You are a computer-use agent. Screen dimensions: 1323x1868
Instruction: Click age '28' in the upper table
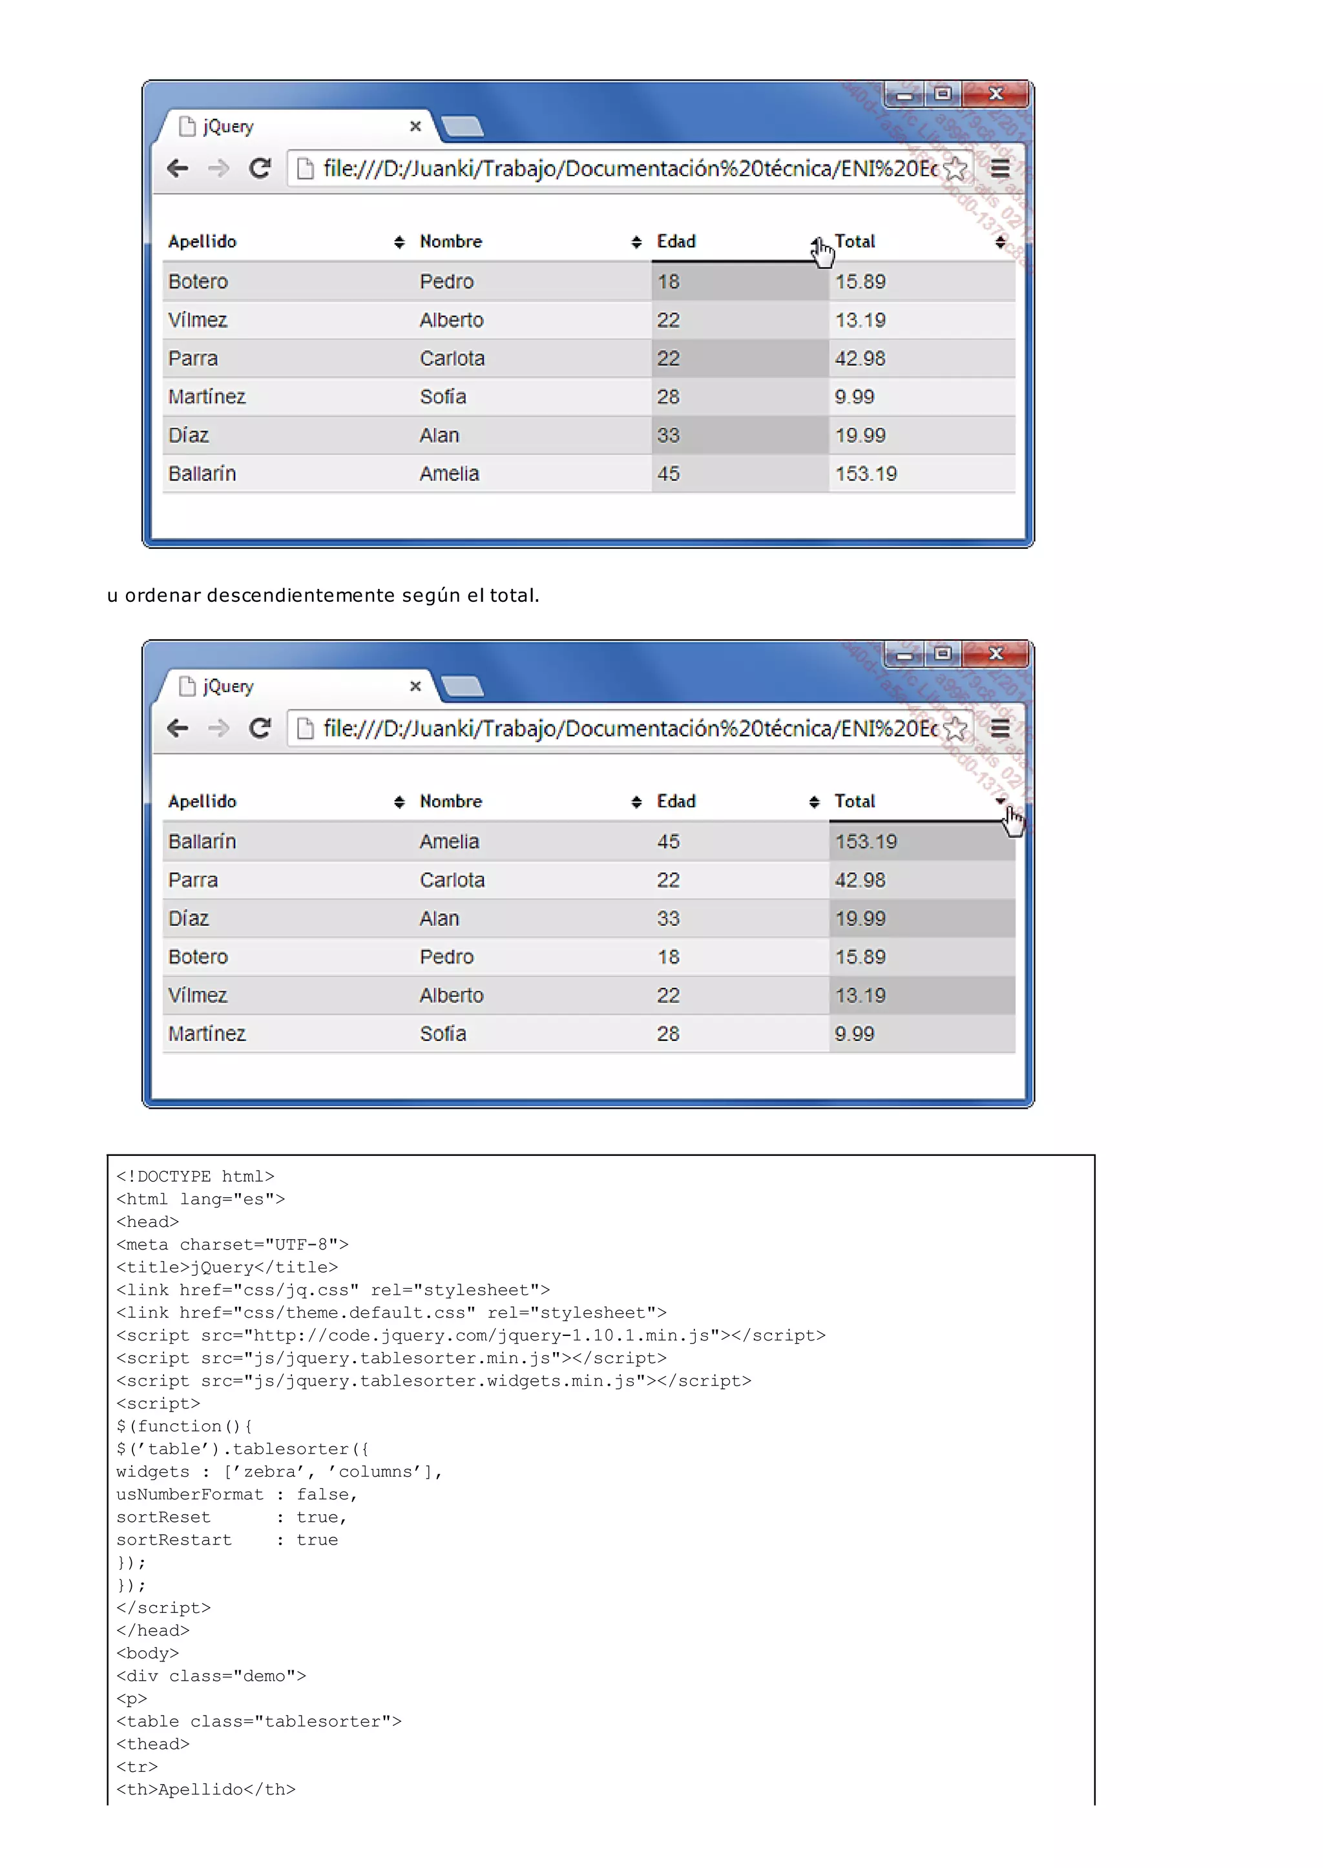[x=668, y=396]
